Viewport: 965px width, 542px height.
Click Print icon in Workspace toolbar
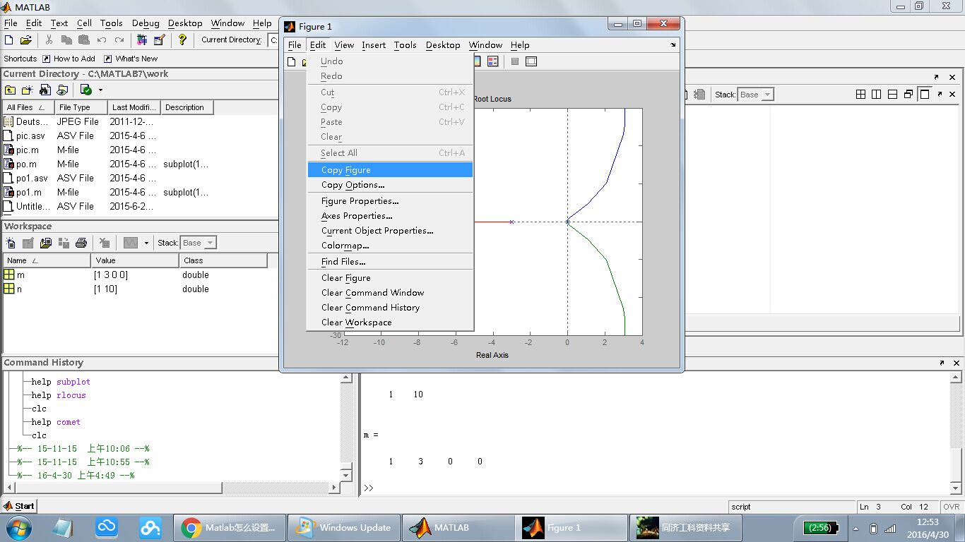pyautogui.click(x=81, y=243)
